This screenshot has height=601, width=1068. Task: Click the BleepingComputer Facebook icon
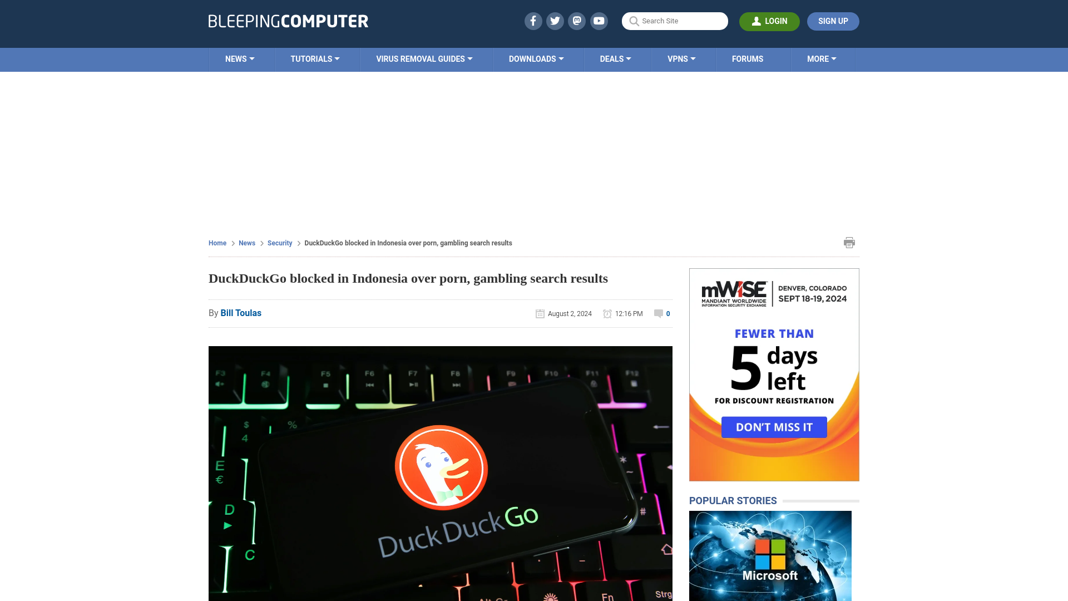point(533,21)
